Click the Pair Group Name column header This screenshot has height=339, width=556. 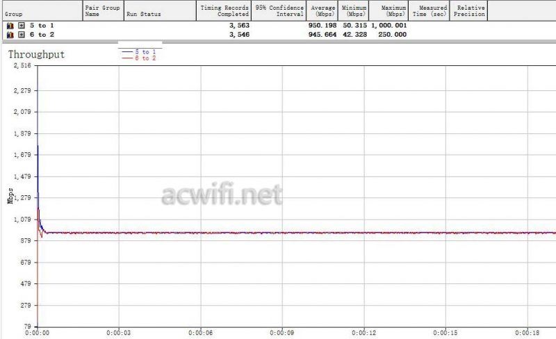tap(103, 10)
